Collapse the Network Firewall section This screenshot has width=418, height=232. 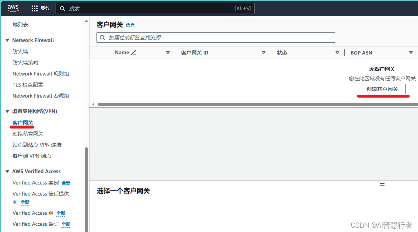click(7, 40)
